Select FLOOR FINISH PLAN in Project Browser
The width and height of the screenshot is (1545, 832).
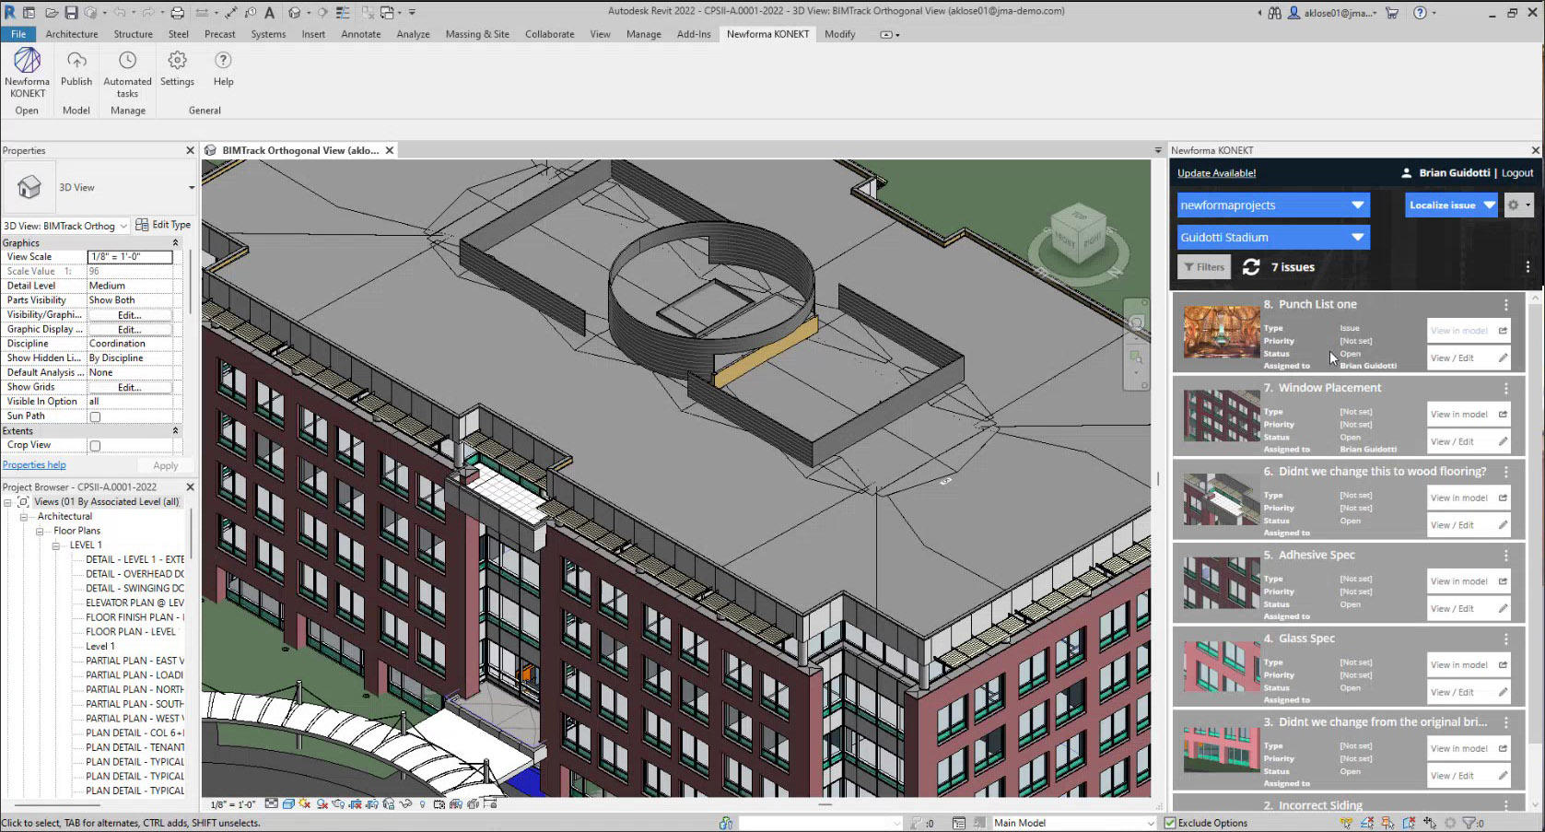pyautogui.click(x=135, y=617)
